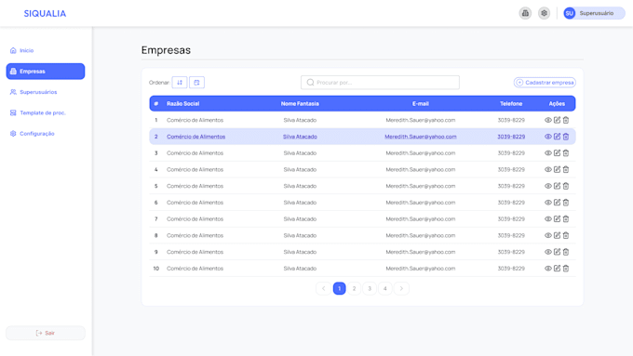Viewport: 633px width, 356px height.
Task: Click the SIQUALIA logo
Action: (45, 13)
